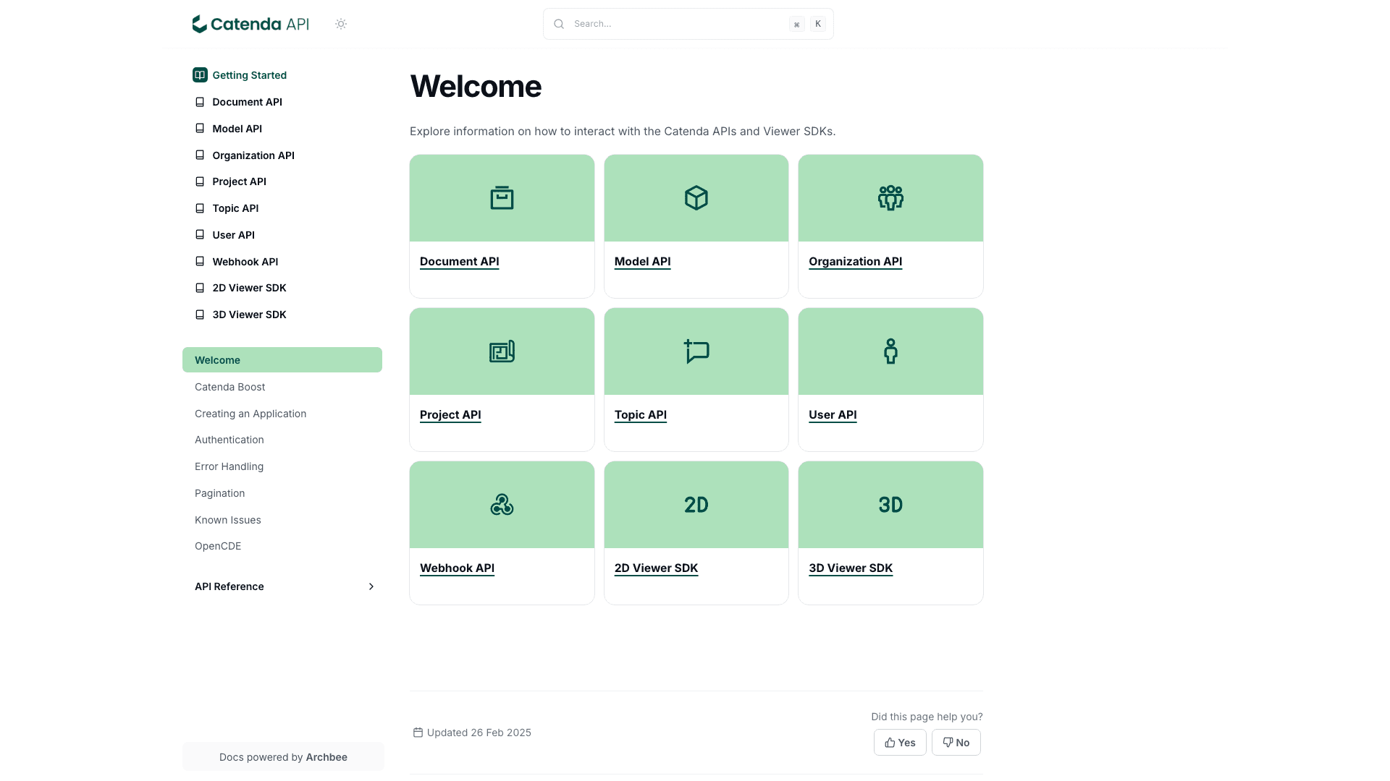Select Authentication in the sidebar
The width and height of the screenshot is (1390, 781).
tap(229, 440)
